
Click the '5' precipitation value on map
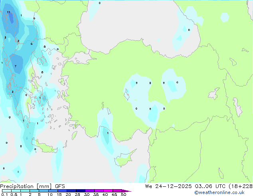click(x=32, y=44)
